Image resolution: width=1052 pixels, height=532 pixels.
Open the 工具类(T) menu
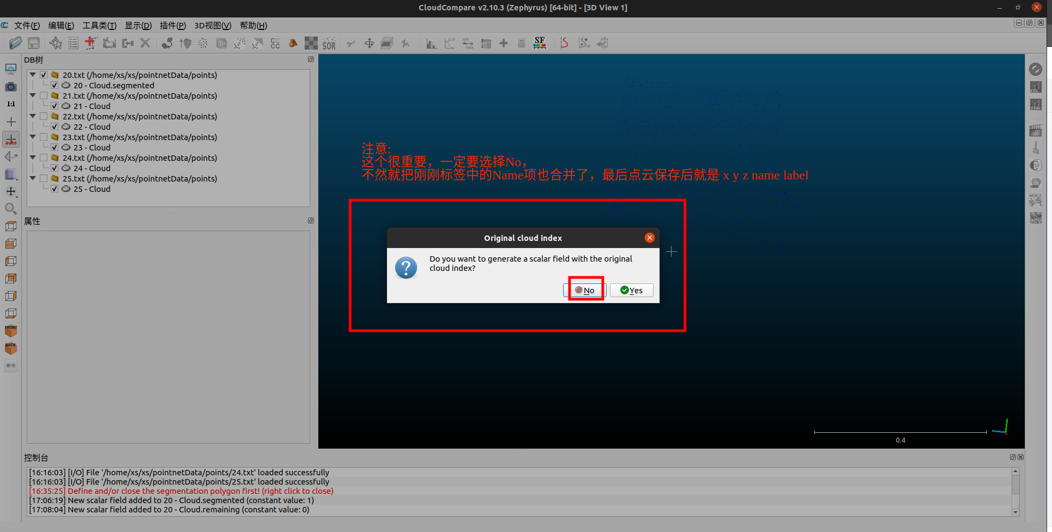point(99,26)
